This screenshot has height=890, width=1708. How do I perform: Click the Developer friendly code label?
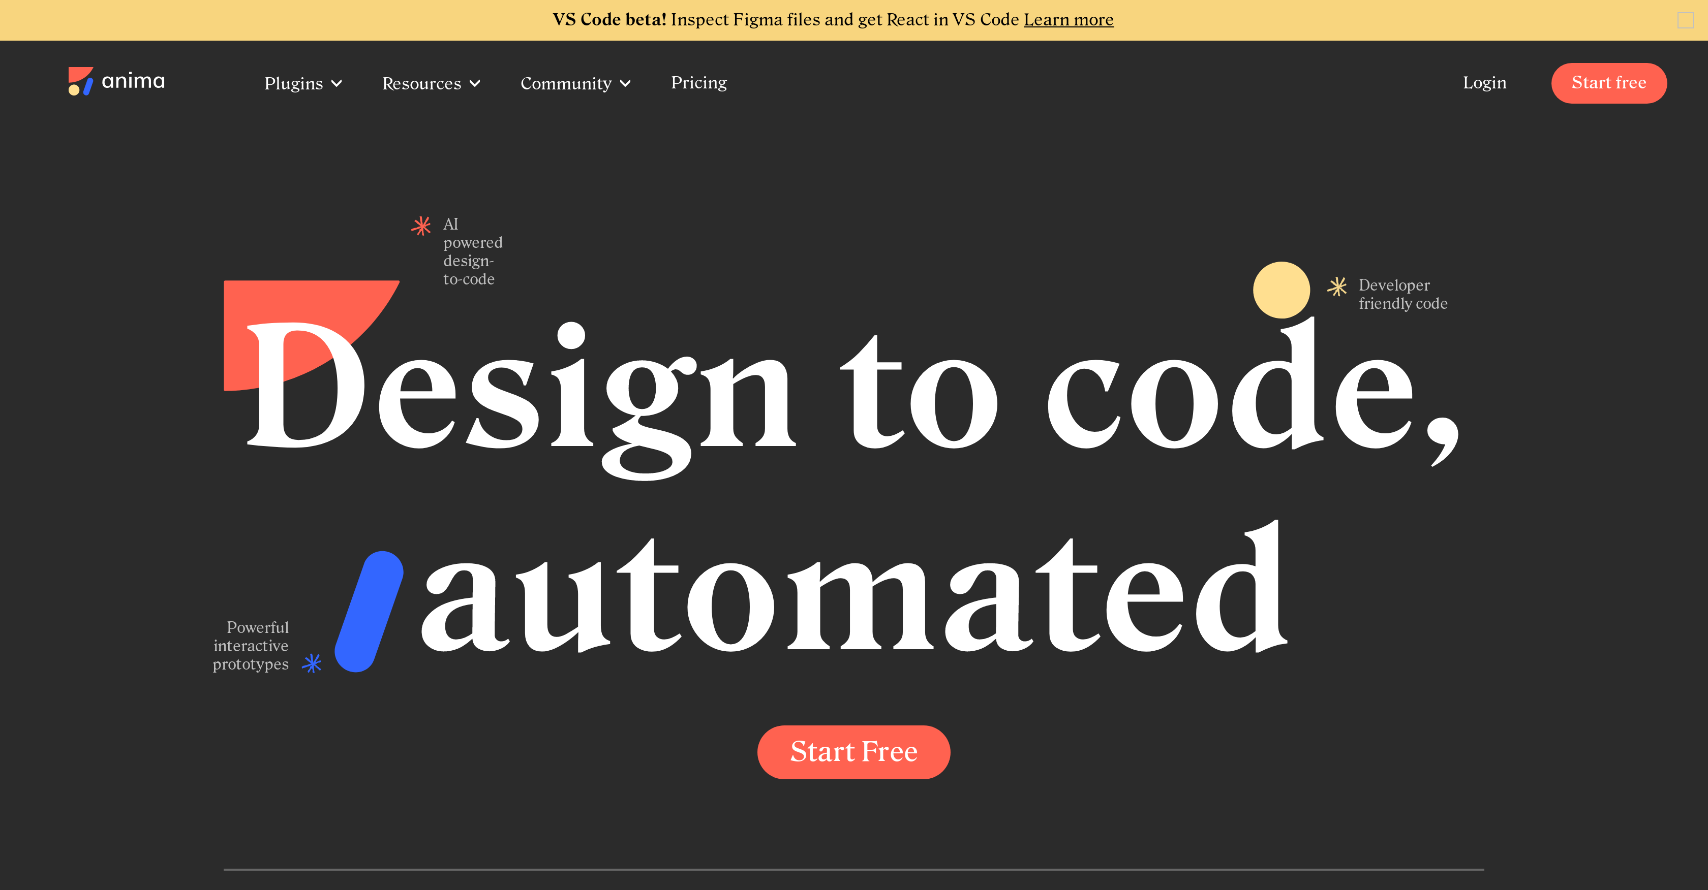1402,294
